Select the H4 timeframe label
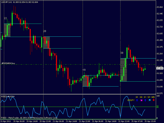The image size is (164, 123). pyautogui.click(x=141, y=97)
